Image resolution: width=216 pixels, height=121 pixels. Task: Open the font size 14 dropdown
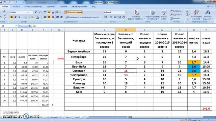(32, 12)
